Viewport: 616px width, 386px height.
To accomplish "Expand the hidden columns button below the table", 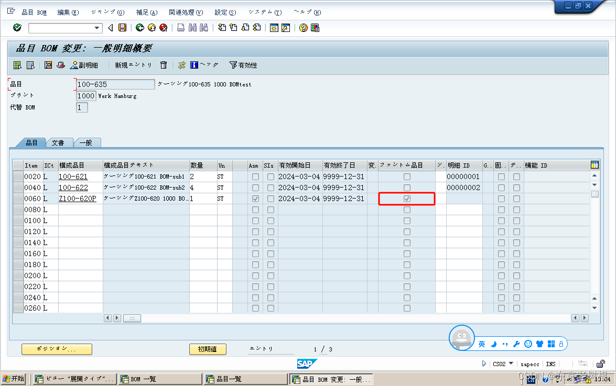I will coord(132,318).
